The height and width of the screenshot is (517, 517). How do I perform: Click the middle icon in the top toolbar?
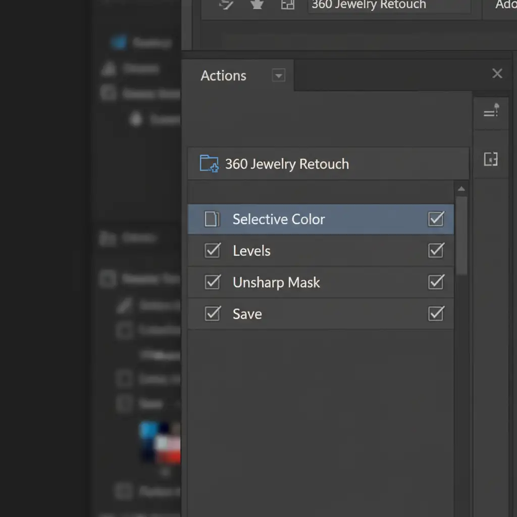point(256,5)
